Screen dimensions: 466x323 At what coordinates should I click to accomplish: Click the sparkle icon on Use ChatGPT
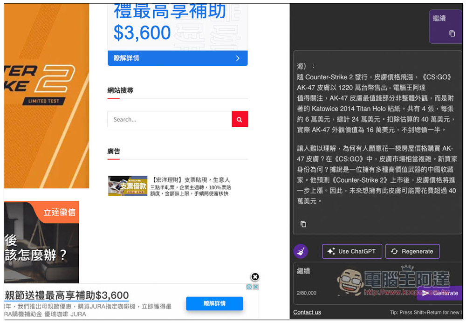tap(331, 251)
